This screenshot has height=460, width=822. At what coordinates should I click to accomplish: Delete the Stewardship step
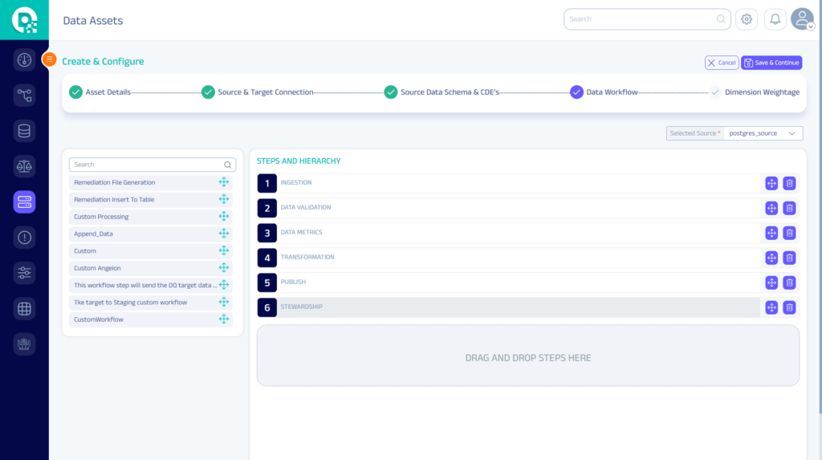coord(789,307)
